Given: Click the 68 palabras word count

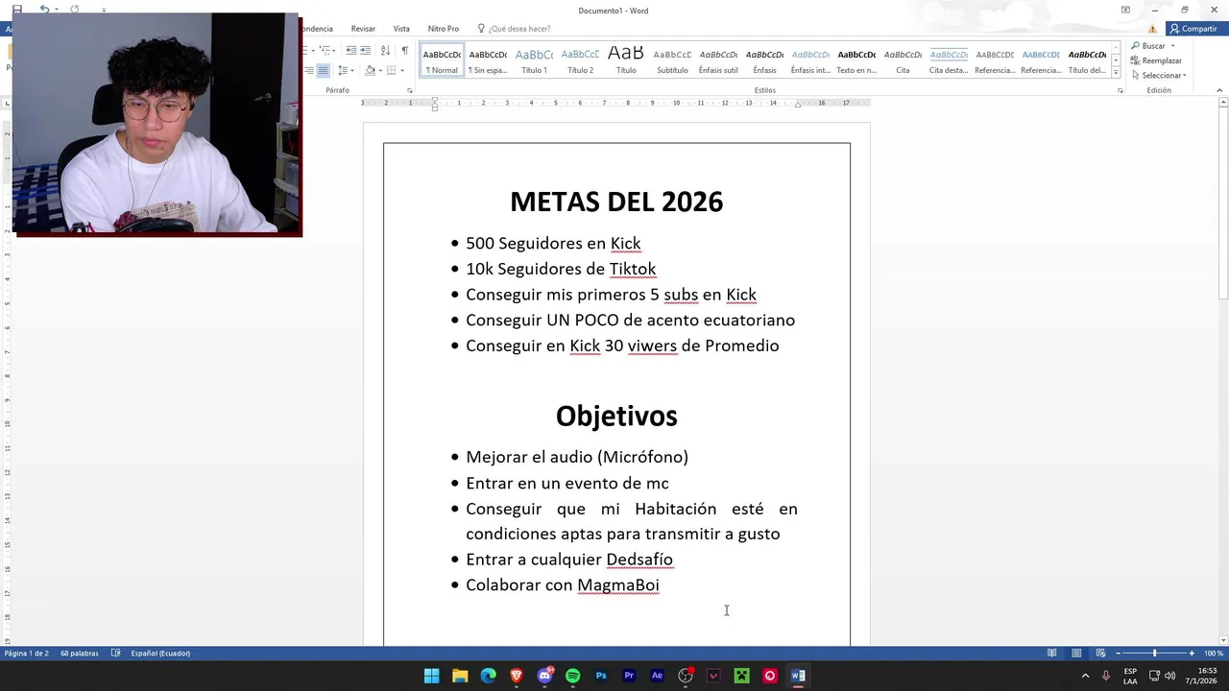Looking at the screenshot, I should point(80,654).
